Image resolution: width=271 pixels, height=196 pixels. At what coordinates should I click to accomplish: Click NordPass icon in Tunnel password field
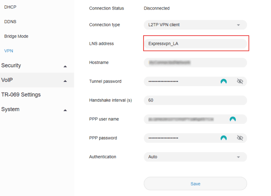coord(224,81)
